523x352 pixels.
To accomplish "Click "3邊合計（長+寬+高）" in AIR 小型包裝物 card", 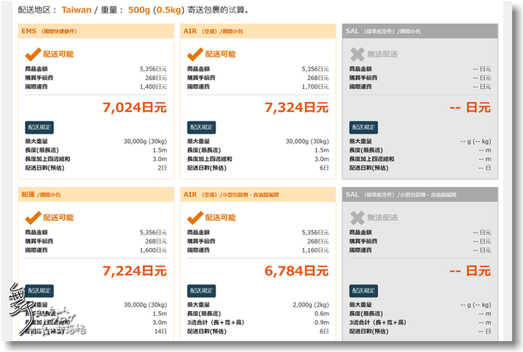I will (x=216, y=323).
